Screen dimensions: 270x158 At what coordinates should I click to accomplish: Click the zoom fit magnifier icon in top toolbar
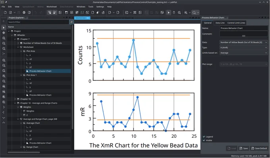(194, 13)
